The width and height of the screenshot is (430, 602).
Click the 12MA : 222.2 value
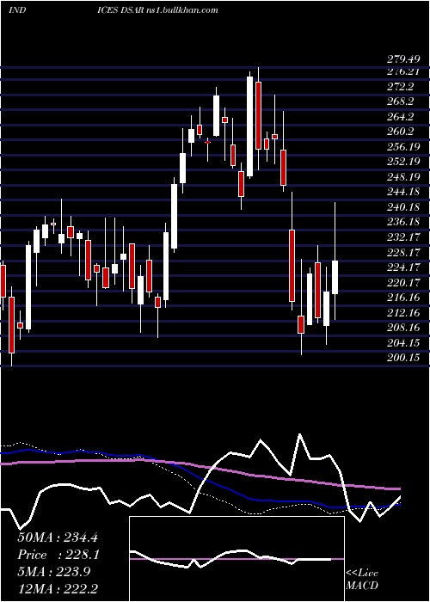(x=58, y=589)
